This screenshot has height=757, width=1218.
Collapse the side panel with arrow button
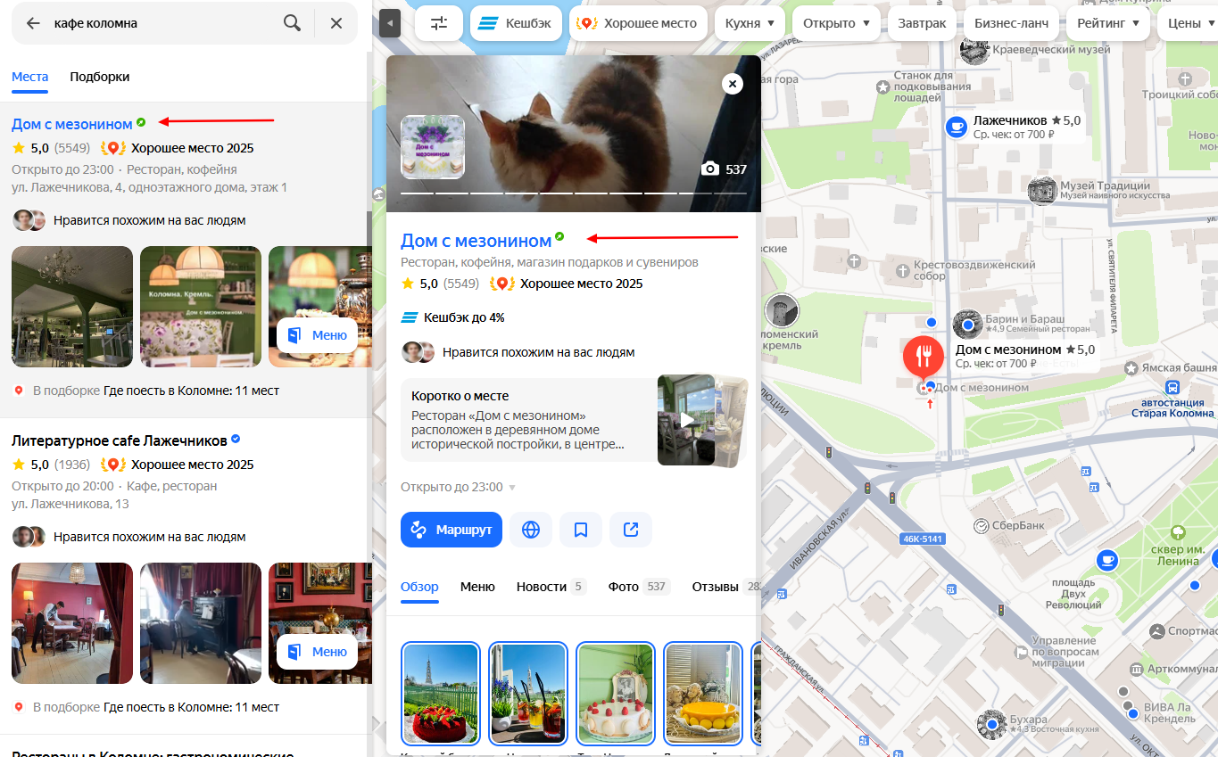coord(390,23)
